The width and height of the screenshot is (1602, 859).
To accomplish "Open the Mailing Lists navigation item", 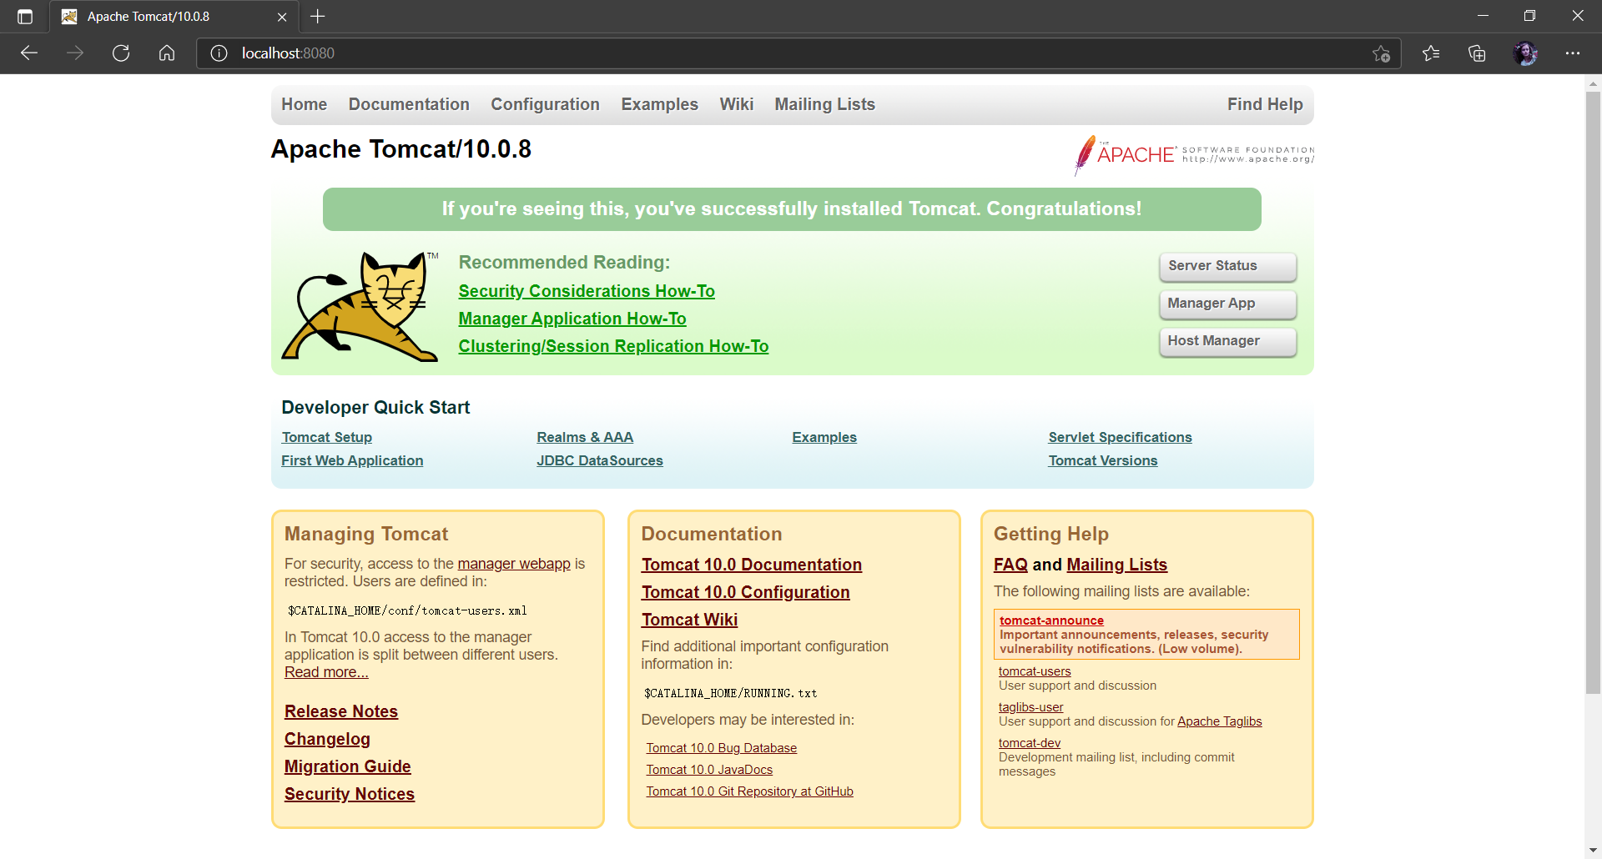I will (x=824, y=104).
